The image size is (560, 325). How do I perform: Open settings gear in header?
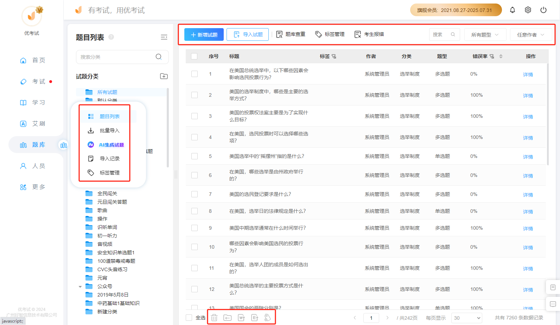click(528, 10)
